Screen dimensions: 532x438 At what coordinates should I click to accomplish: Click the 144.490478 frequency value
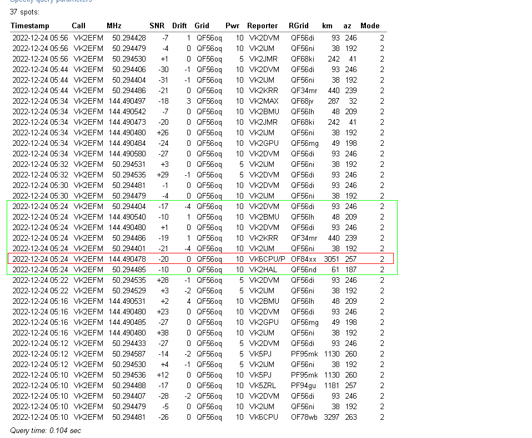click(127, 259)
